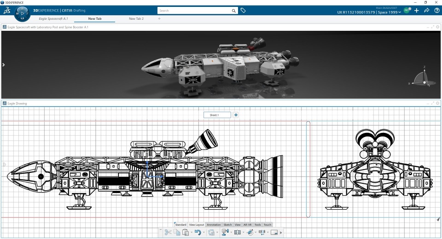Open the Standard action bar tab
Image resolution: width=442 pixels, height=239 pixels.
[180, 225]
